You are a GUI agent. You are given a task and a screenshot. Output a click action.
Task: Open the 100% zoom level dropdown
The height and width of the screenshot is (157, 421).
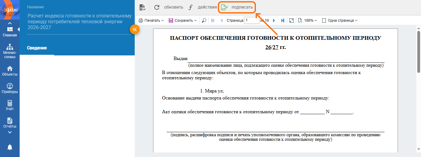tap(310, 21)
